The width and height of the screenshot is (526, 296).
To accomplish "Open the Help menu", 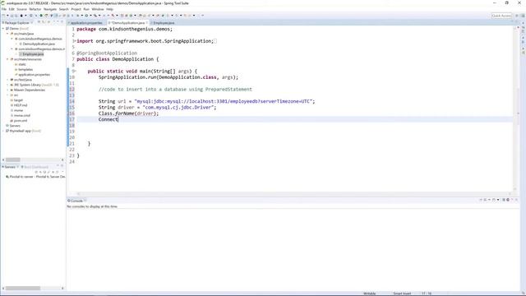I will pyautogui.click(x=109, y=9).
